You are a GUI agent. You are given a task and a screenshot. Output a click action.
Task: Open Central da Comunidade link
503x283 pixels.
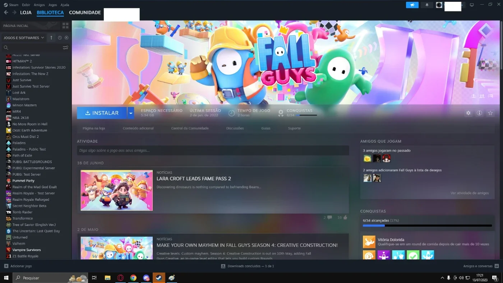coord(190,128)
